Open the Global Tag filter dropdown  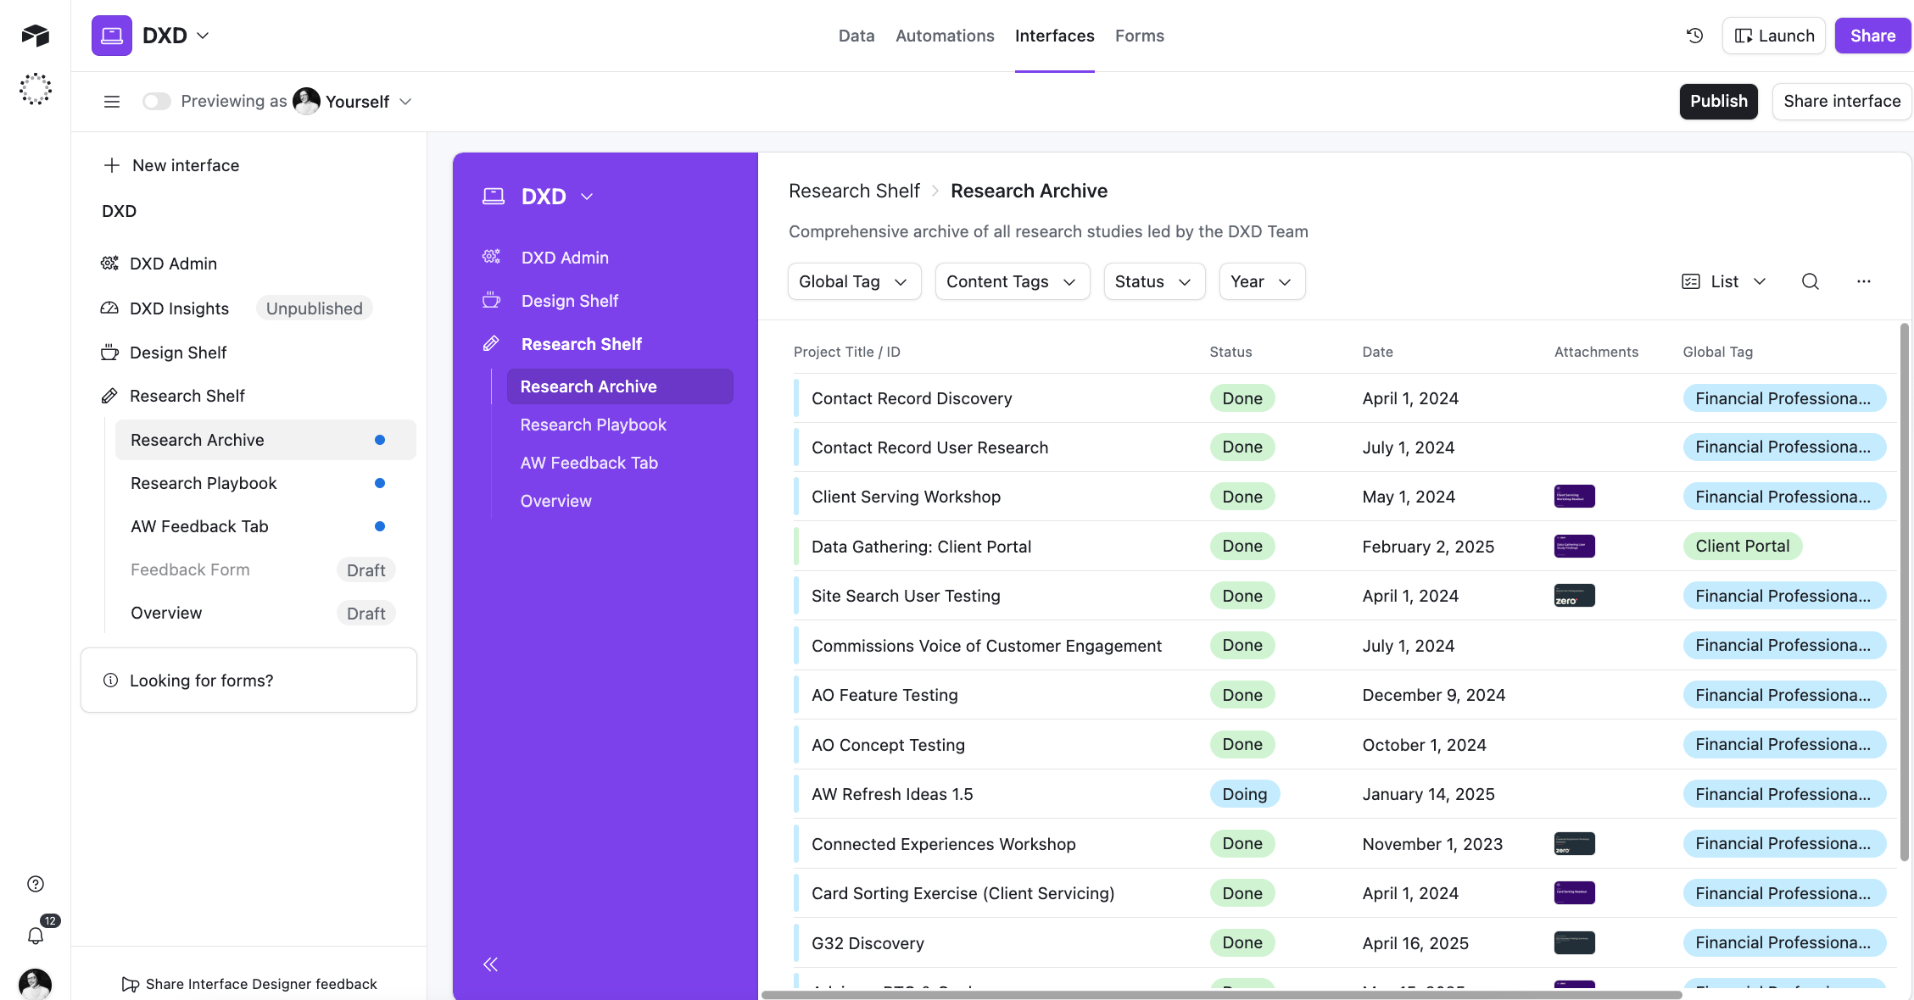pos(853,281)
